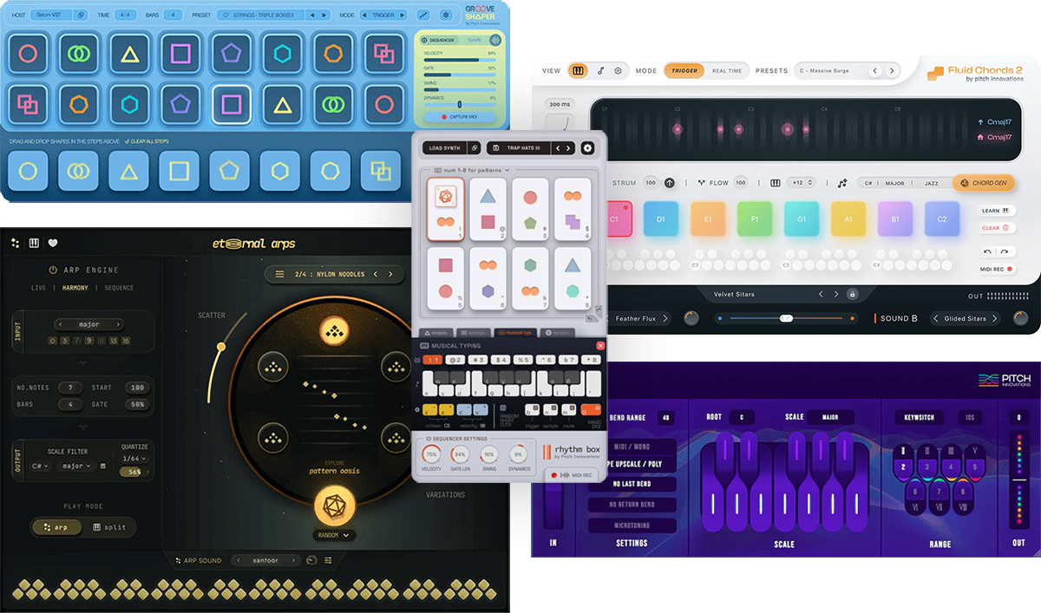Expand the scale filter major dropdown
This screenshot has width=1041, height=613.
(x=77, y=466)
